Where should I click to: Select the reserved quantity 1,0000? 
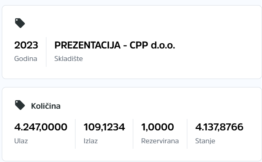[x=157, y=127]
